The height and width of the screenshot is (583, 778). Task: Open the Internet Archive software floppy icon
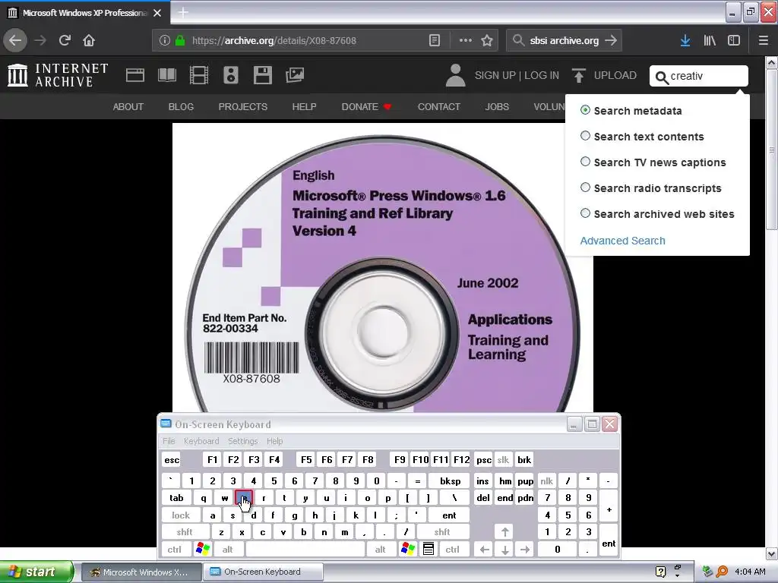pos(262,75)
